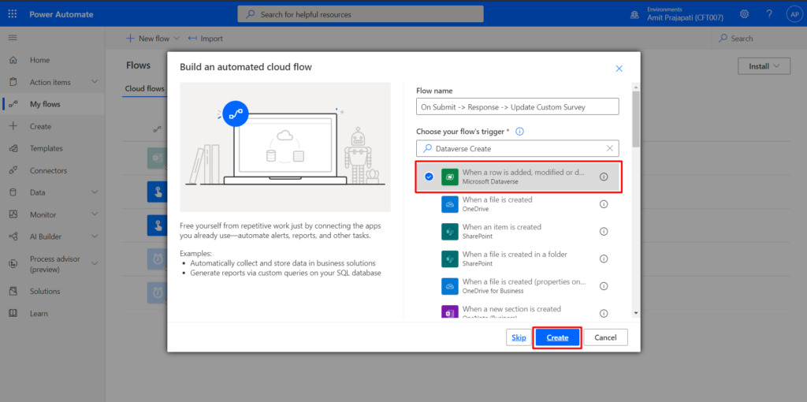This screenshot has width=807, height=402.
Task: Click the Cancel button
Action: pyautogui.click(x=605, y=337)
